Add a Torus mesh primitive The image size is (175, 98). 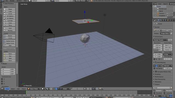[9, 25]
